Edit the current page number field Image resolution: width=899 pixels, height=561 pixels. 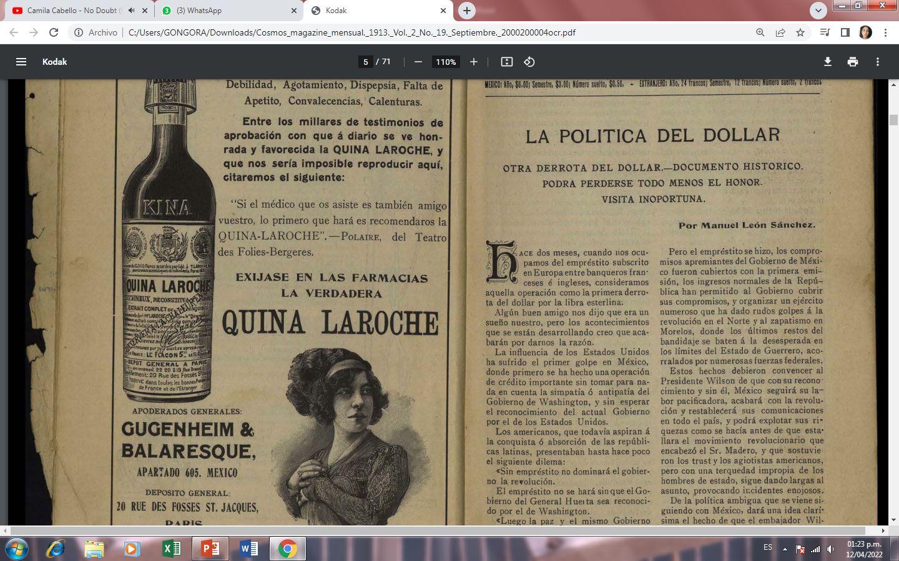point(366,62)
